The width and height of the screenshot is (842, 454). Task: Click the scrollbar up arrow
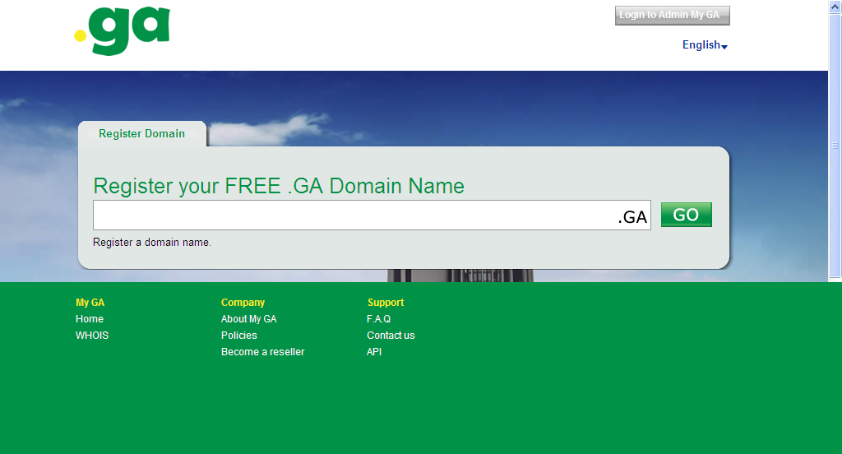[x=835, y=7]
